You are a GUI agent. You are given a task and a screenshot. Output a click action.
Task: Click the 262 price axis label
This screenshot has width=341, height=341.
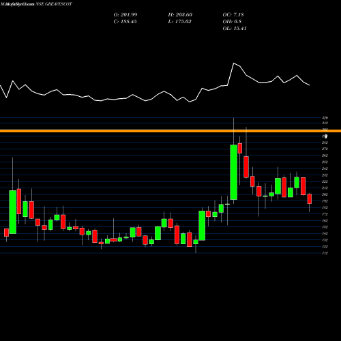(325, 155)
